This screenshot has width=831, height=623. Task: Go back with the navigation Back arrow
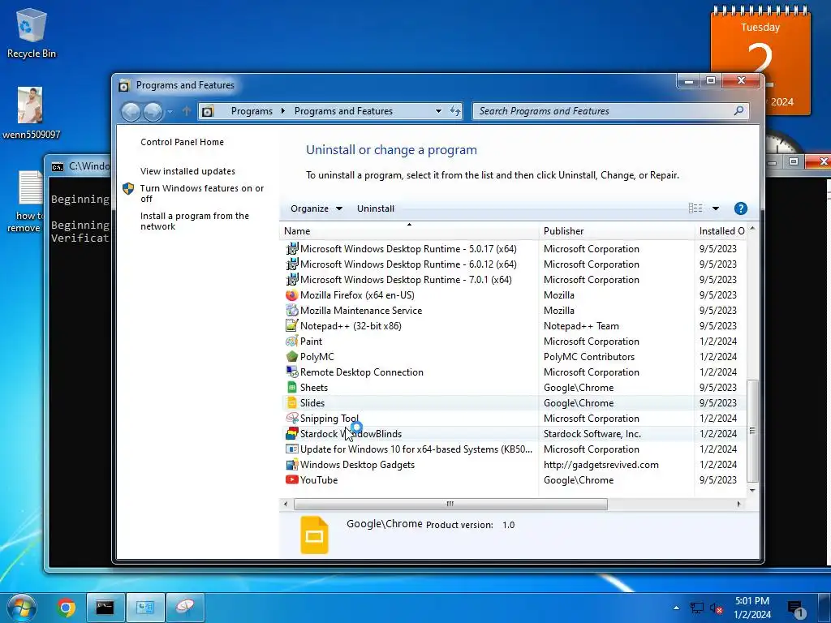(x=131, y=112)
